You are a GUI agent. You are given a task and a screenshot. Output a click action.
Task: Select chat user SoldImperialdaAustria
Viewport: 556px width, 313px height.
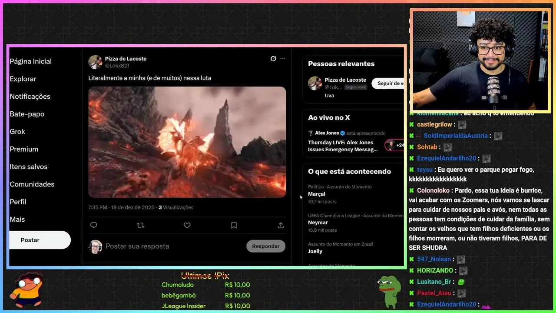(456, 136)
